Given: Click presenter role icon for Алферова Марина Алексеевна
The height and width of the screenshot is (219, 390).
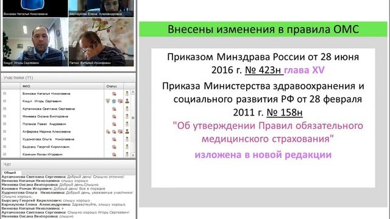Looking at the screenshot, I should click(127, 131).
